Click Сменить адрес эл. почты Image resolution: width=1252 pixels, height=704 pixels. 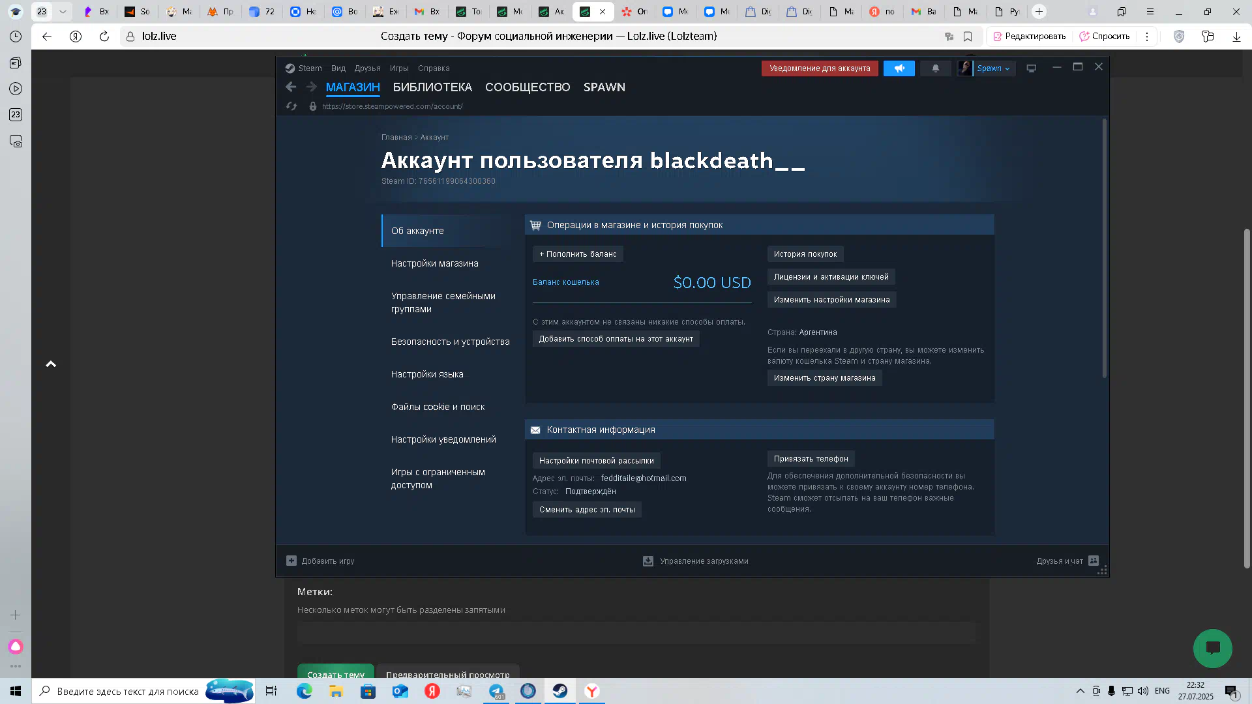click(587, 510)
